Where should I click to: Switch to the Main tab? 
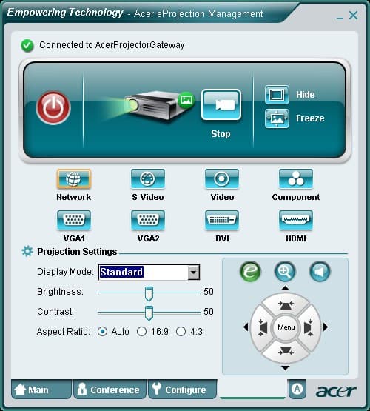coord(41,390)
